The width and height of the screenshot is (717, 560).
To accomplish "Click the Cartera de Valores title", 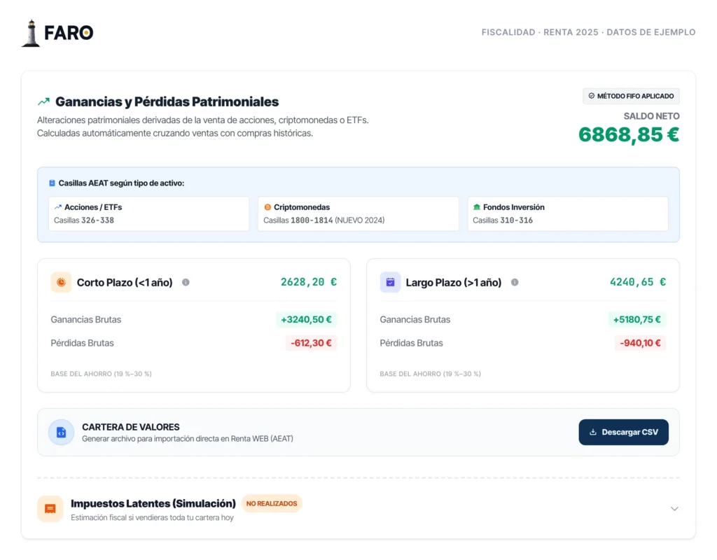I will point(131,427).
